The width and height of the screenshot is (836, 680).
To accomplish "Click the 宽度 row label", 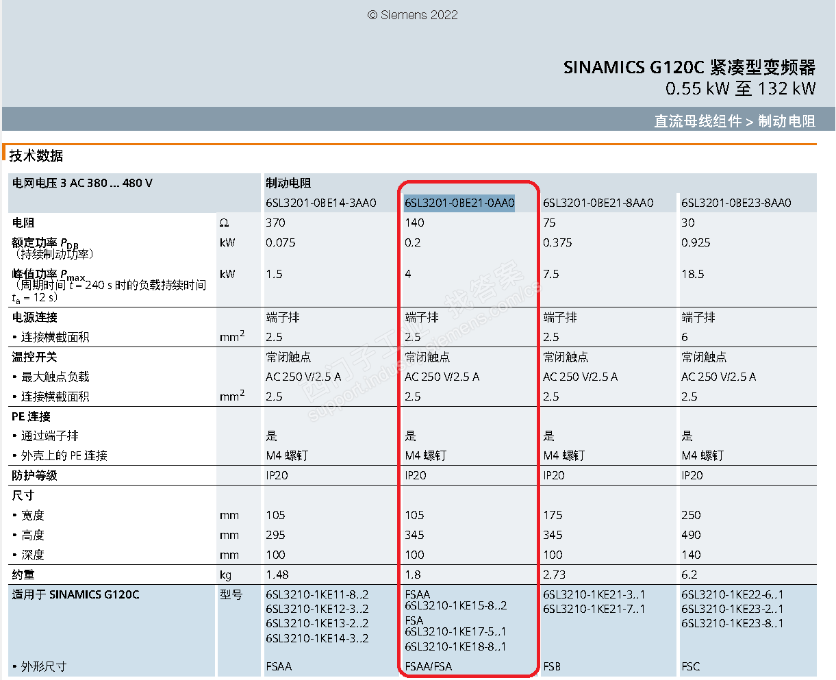I will pyautogui.click(x=32, y=515).
